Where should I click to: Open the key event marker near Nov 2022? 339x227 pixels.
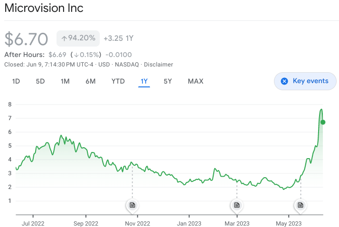click(x=132, y=205)
